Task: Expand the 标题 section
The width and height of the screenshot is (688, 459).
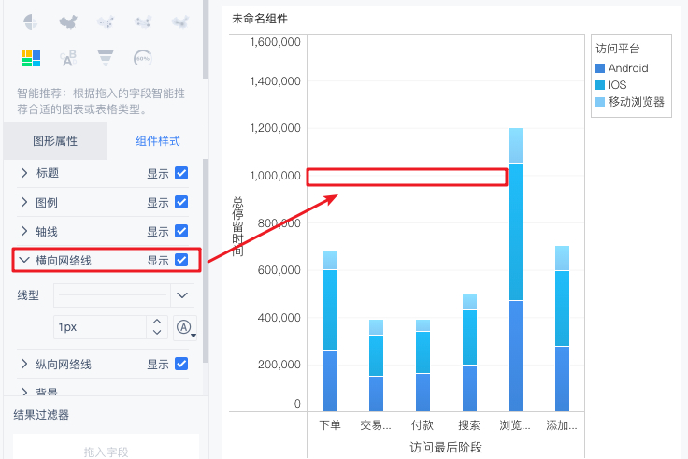Action: [24, 173]
